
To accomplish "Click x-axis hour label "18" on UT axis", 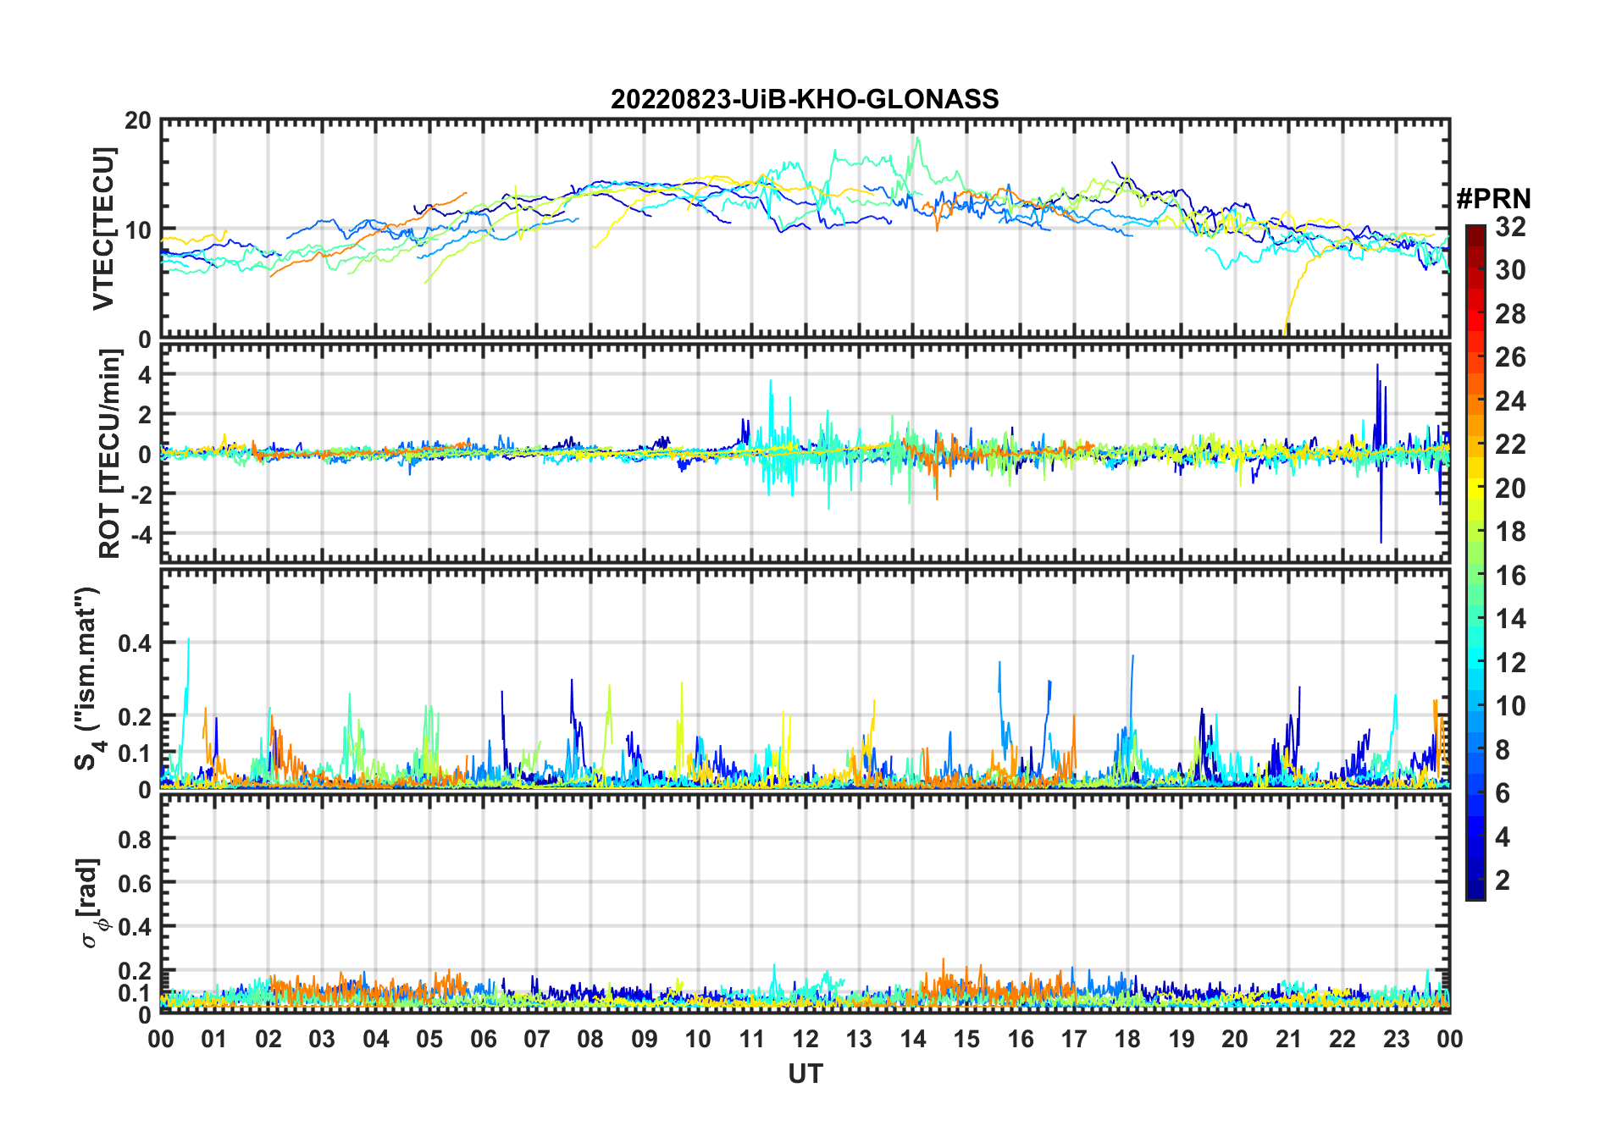I will (1127, 1039).
